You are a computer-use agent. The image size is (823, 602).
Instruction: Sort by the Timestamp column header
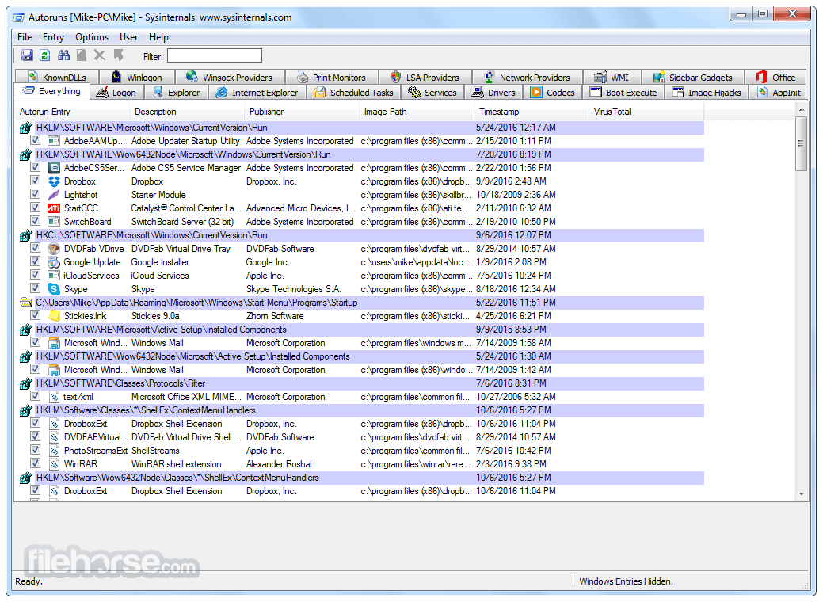click(499, 112)
